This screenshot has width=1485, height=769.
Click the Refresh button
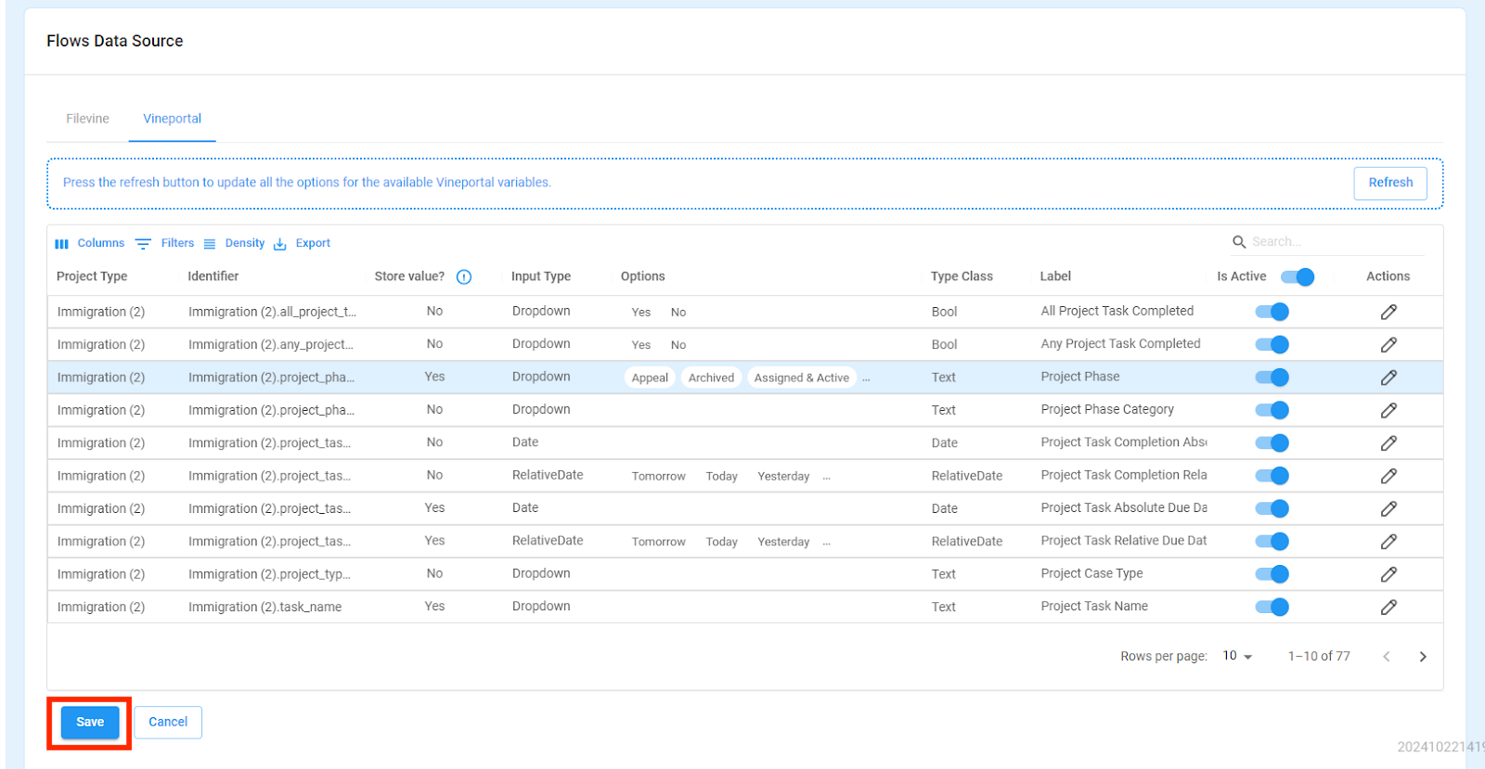[1390, 183]
